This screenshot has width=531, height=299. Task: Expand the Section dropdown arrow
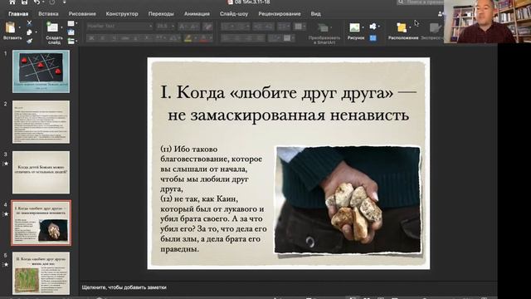pos(76,42)
